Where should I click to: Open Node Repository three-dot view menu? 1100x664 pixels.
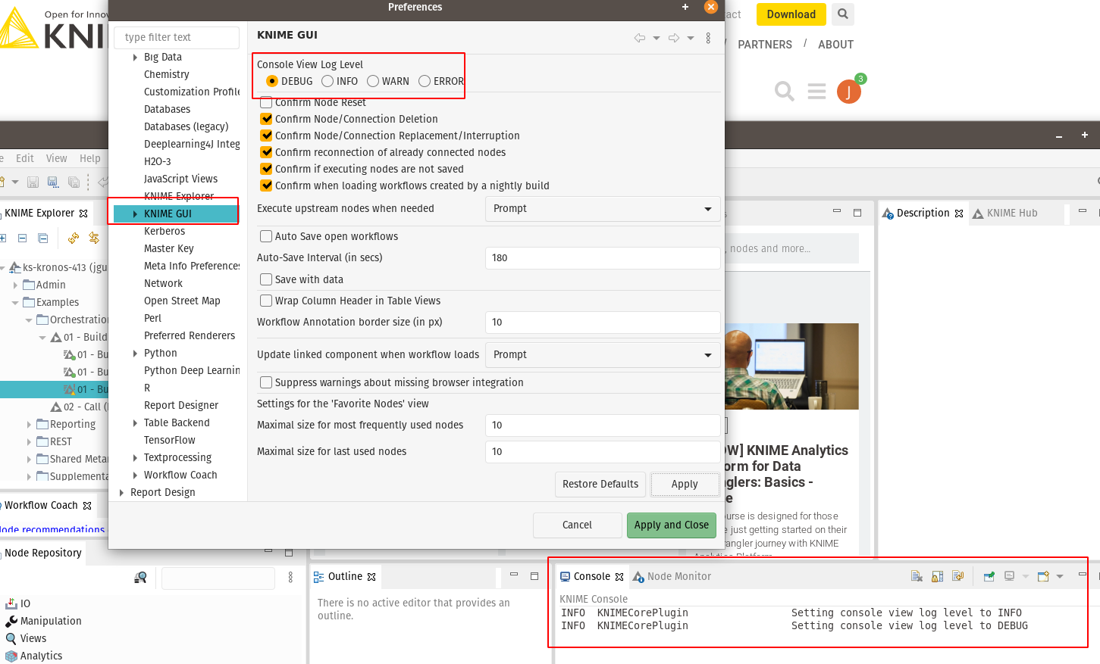(x=290, y=578)
